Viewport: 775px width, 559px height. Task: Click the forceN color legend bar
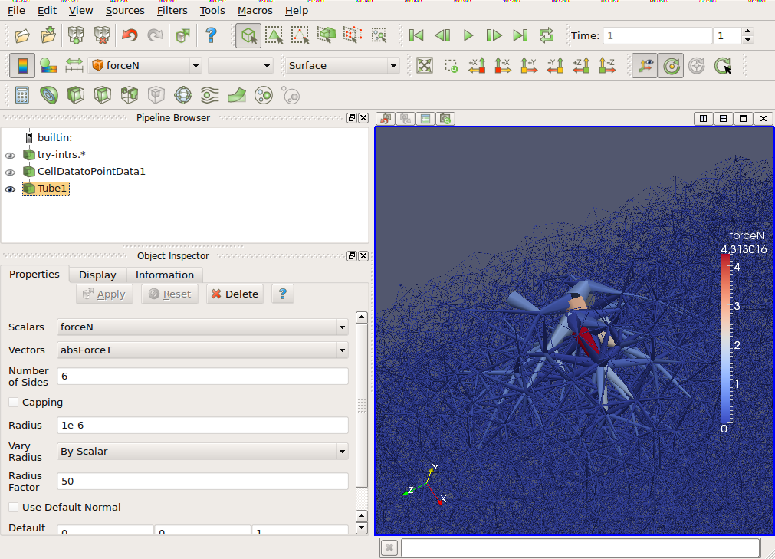pos(725,338)
